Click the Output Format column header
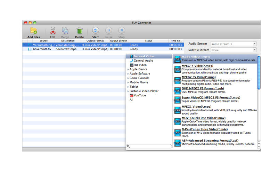 click(95, 41)
